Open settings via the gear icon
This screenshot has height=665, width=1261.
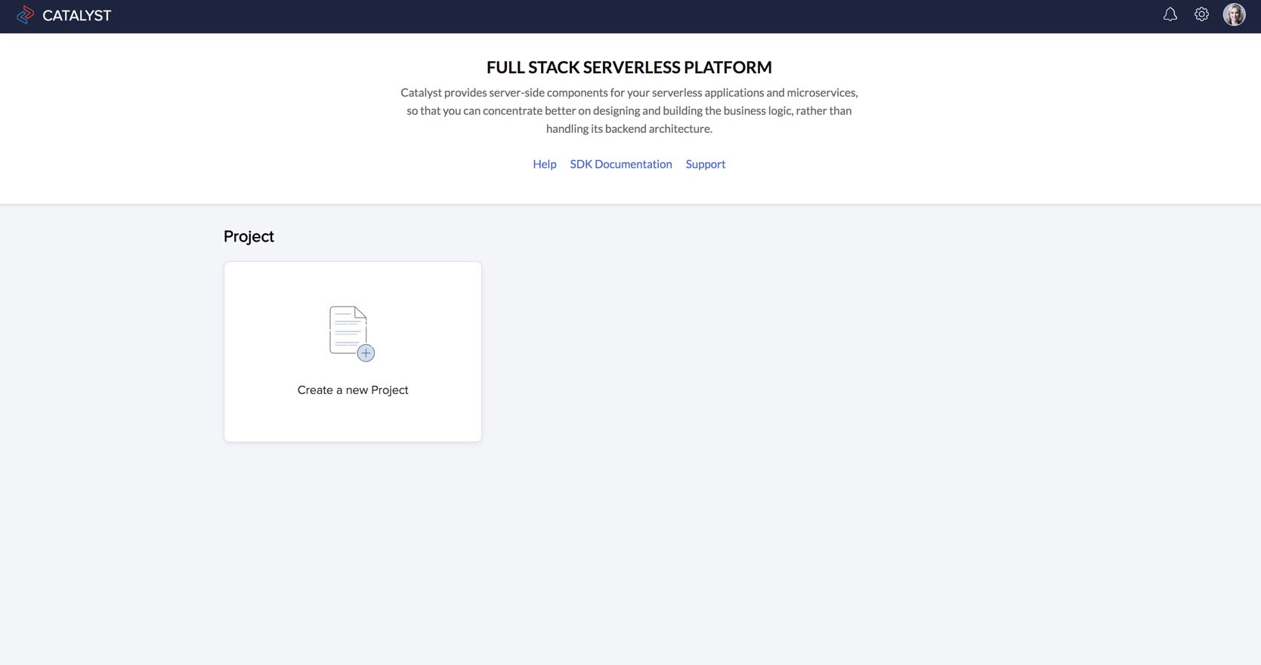pyautogui.click(x=1201, y=14)
